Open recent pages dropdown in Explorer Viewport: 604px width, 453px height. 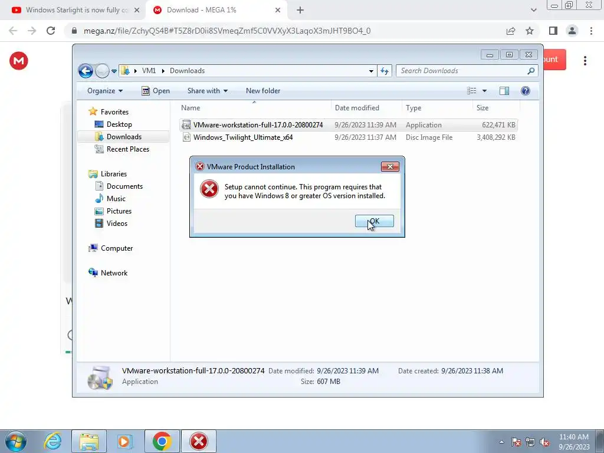[x=114, y=71]
